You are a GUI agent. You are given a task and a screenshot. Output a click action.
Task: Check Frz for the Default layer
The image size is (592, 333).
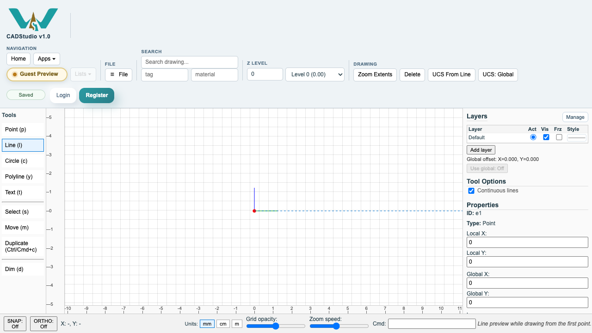pos(559,137)
